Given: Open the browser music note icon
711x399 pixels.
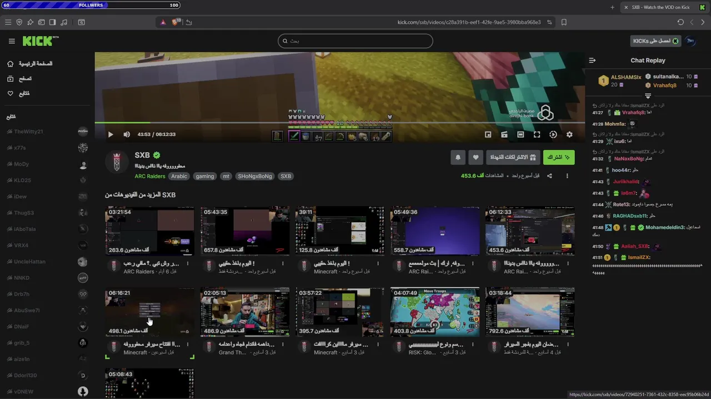Looking at the screenshot, I should [x=63, y=22].
